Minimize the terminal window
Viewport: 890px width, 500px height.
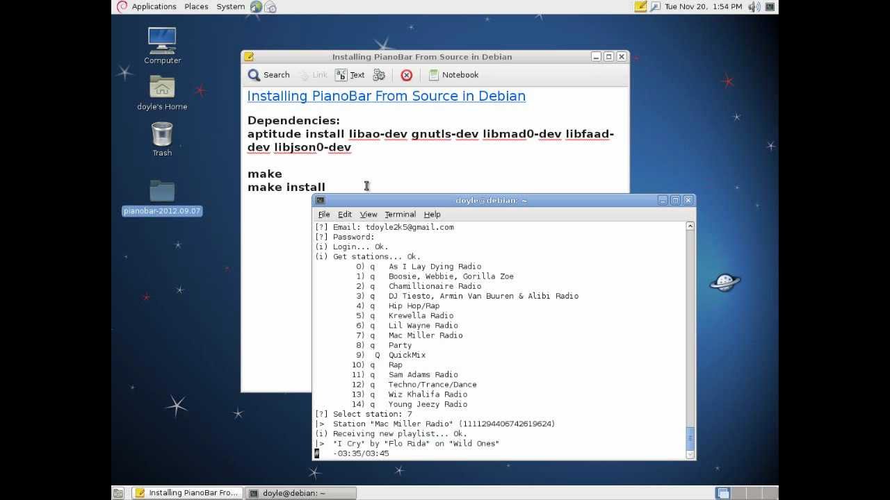[x=662, y=200]
